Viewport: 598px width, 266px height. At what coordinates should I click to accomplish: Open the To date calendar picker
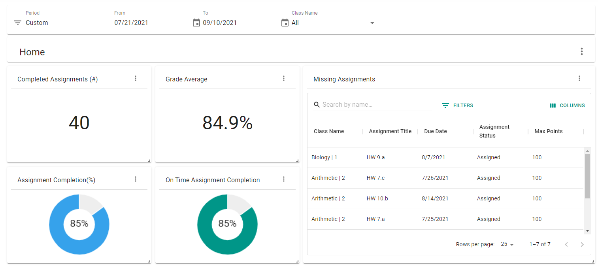[285, 23]
